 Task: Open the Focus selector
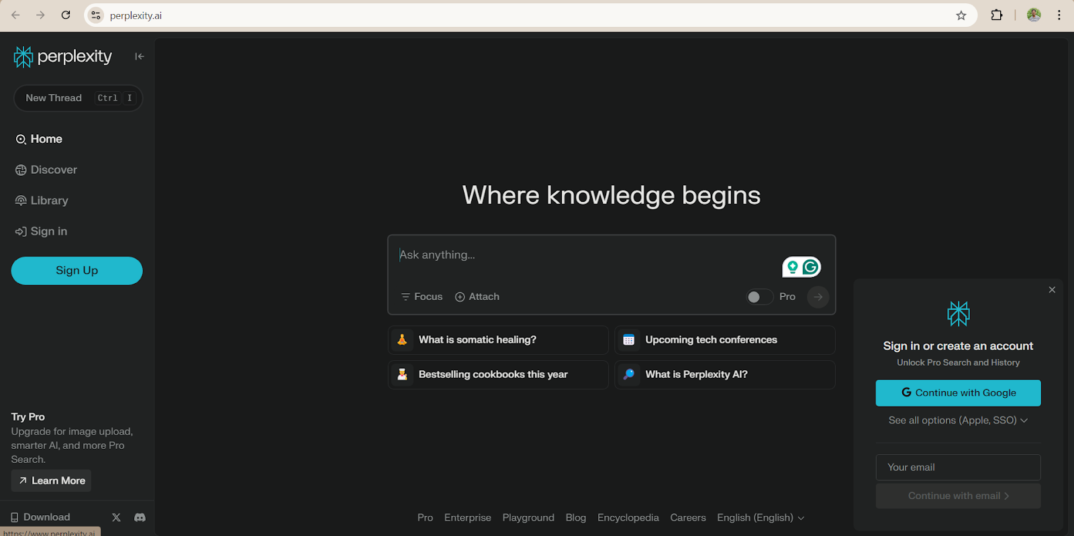(x=422, y=297)
